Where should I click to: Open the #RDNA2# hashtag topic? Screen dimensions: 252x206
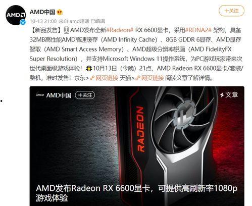(198, 30)
